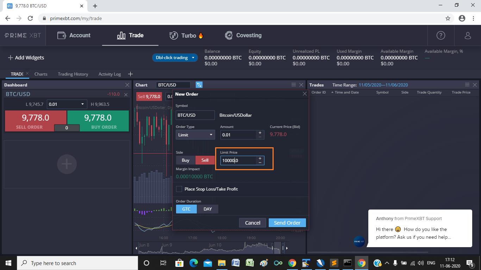Click the large add widget plus circle
The width and height of the screenshot is (481, 270).
(67, 164)
